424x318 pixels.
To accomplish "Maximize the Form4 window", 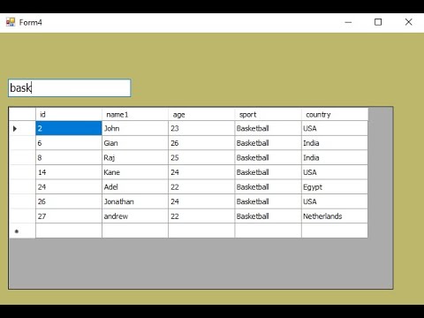I will click(378, 22).
